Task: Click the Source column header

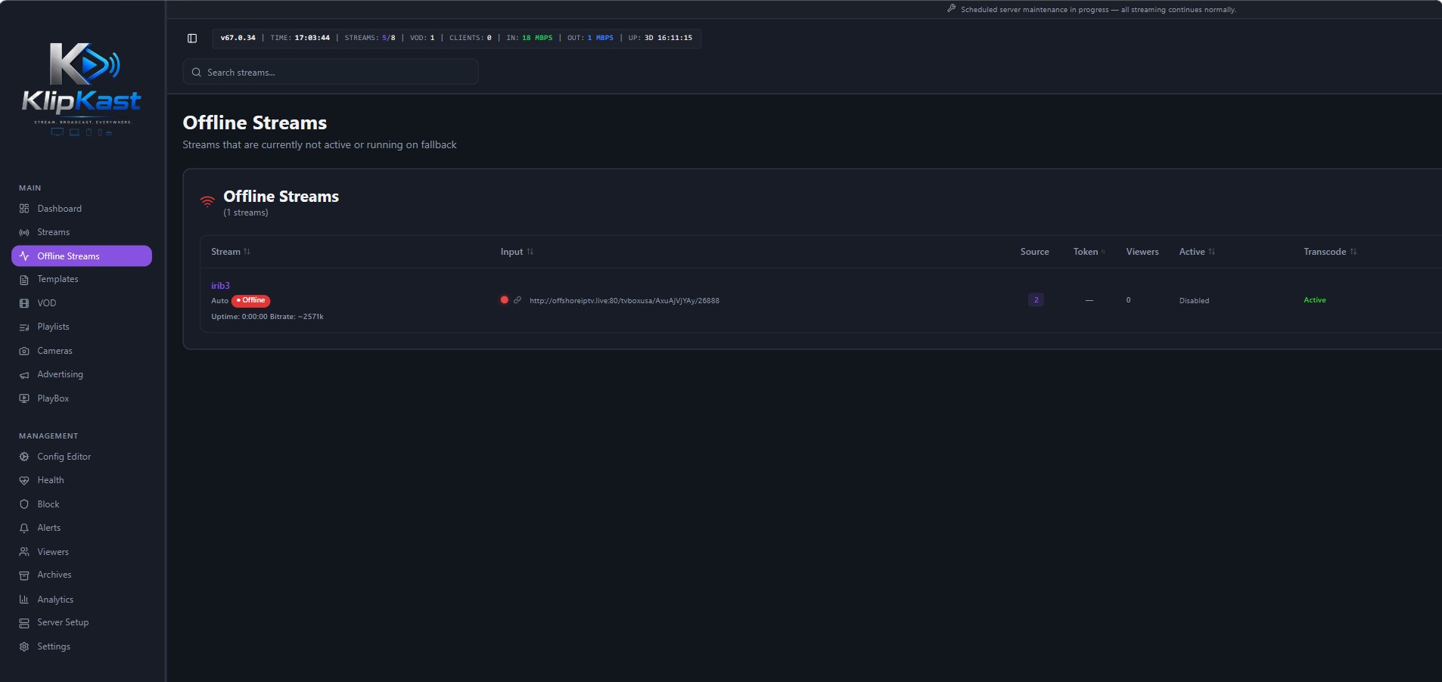Action: pyautogui.click(x=1034, y=252)
